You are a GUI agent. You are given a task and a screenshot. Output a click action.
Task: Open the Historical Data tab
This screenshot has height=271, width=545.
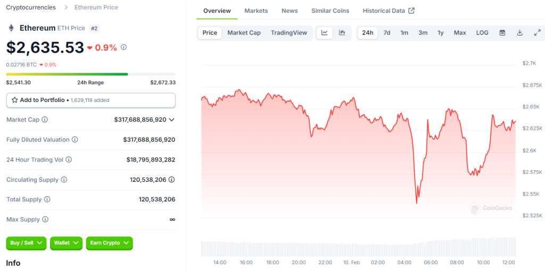[389, 11]
